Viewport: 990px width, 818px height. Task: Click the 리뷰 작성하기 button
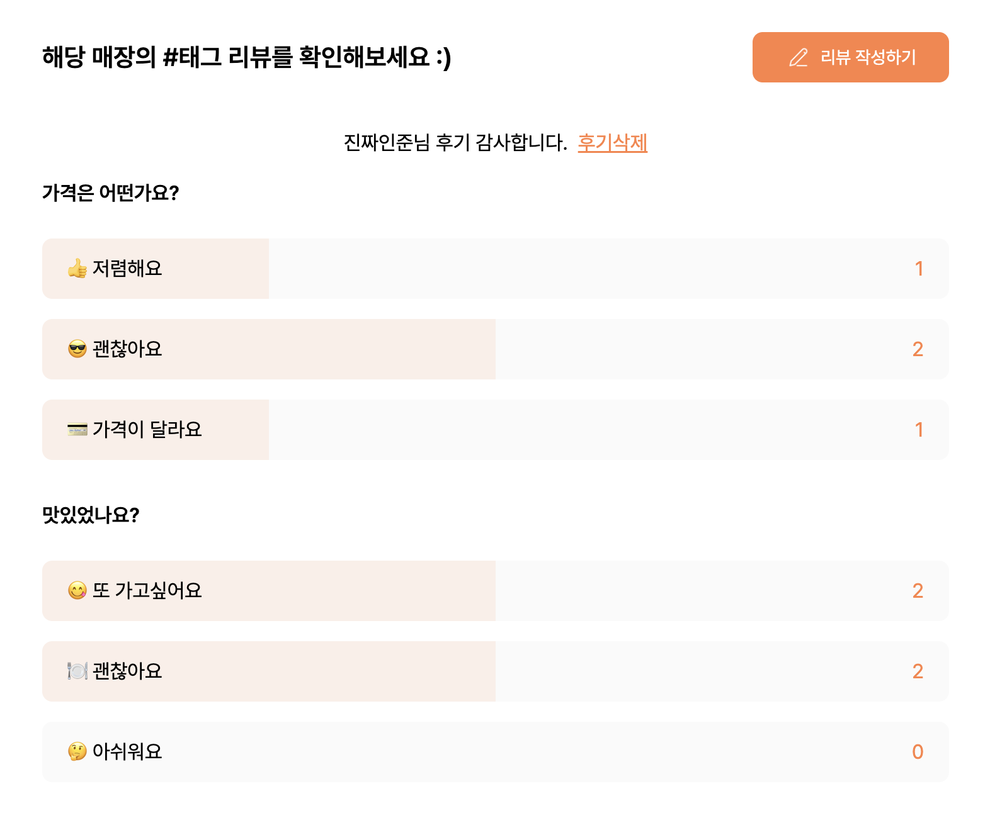[x=850, y=57]
